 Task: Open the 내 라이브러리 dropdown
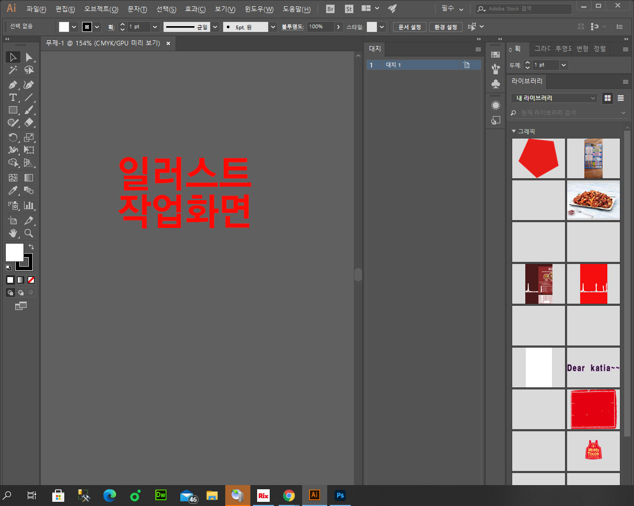click(554, 98)
